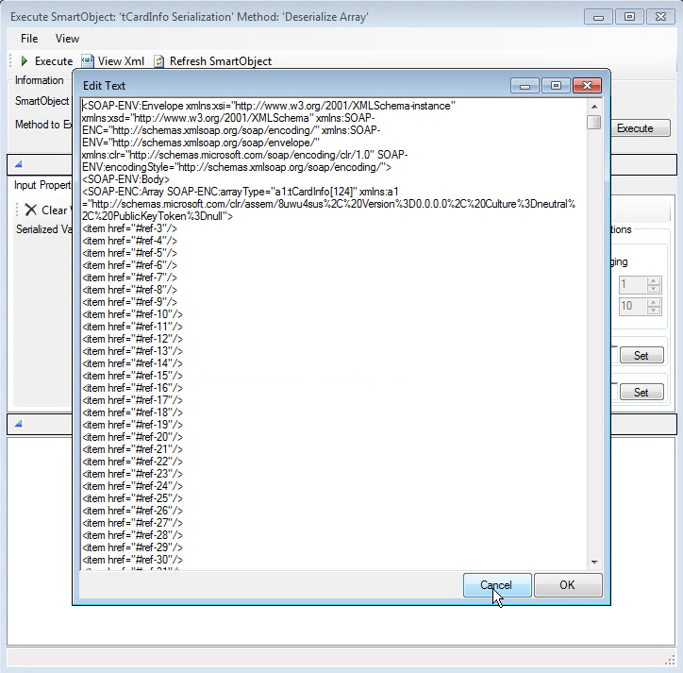Click the Input Properties label
The height and width of the screenshot is (673, 683).
pyautogui.click(x=42, y=185)
